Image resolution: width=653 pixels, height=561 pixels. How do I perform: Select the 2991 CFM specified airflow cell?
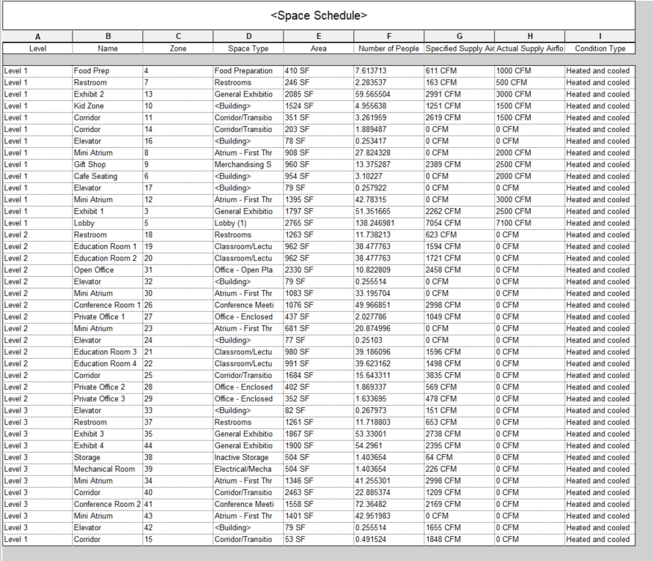[x=460, y=94]
